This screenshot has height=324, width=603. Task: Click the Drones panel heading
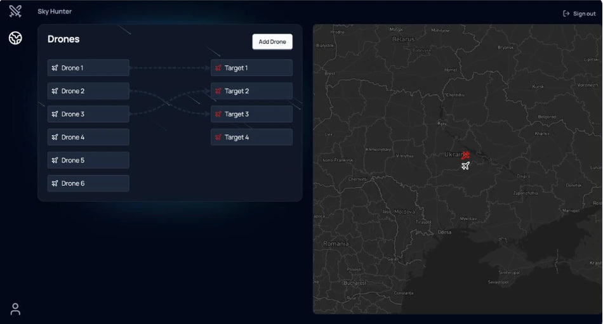click(x=63, y=39)
